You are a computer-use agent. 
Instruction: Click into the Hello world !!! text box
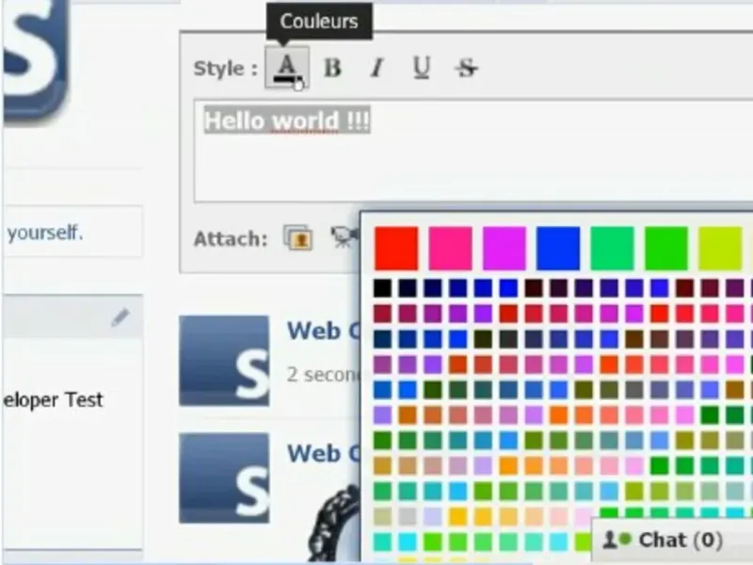coord(473,151)
